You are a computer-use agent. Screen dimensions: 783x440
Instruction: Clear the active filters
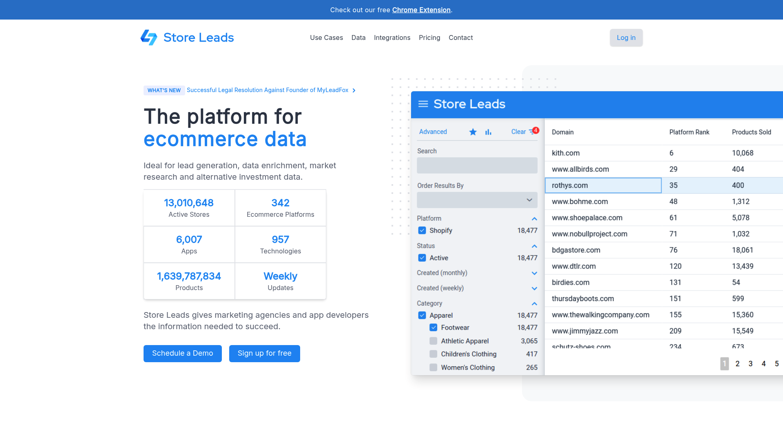coord(518,132)
